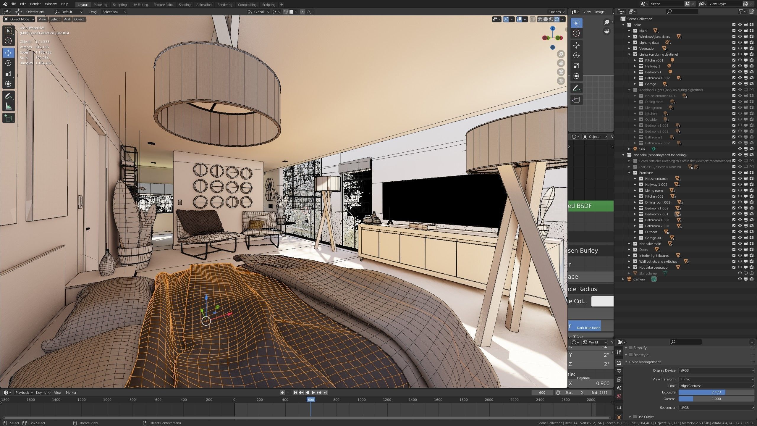Image resolution: width=757 pixels, height=426 pixels.
Task: Toggle X-ray mode icon
Action: pyautogui.click(x=532, y=19)
